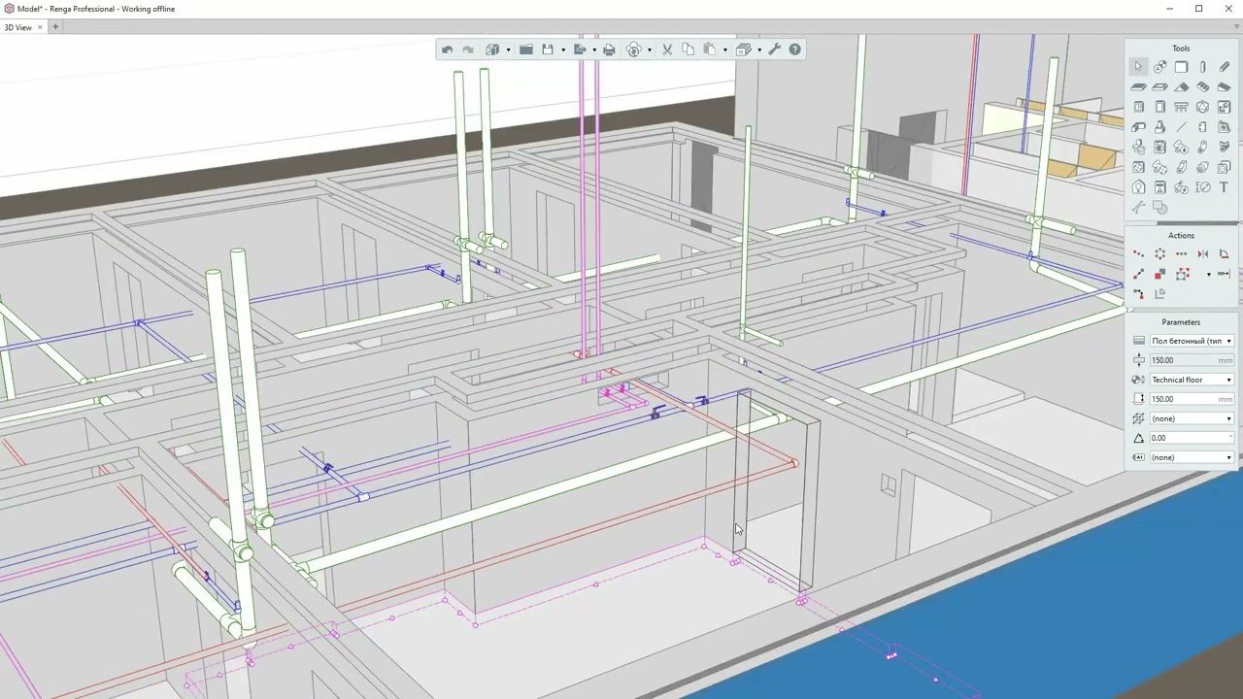Open the 'Пол бетонный' floor style dropdown
The width and height of the screenshot is (1243, 699).
tap(1192, 341)
